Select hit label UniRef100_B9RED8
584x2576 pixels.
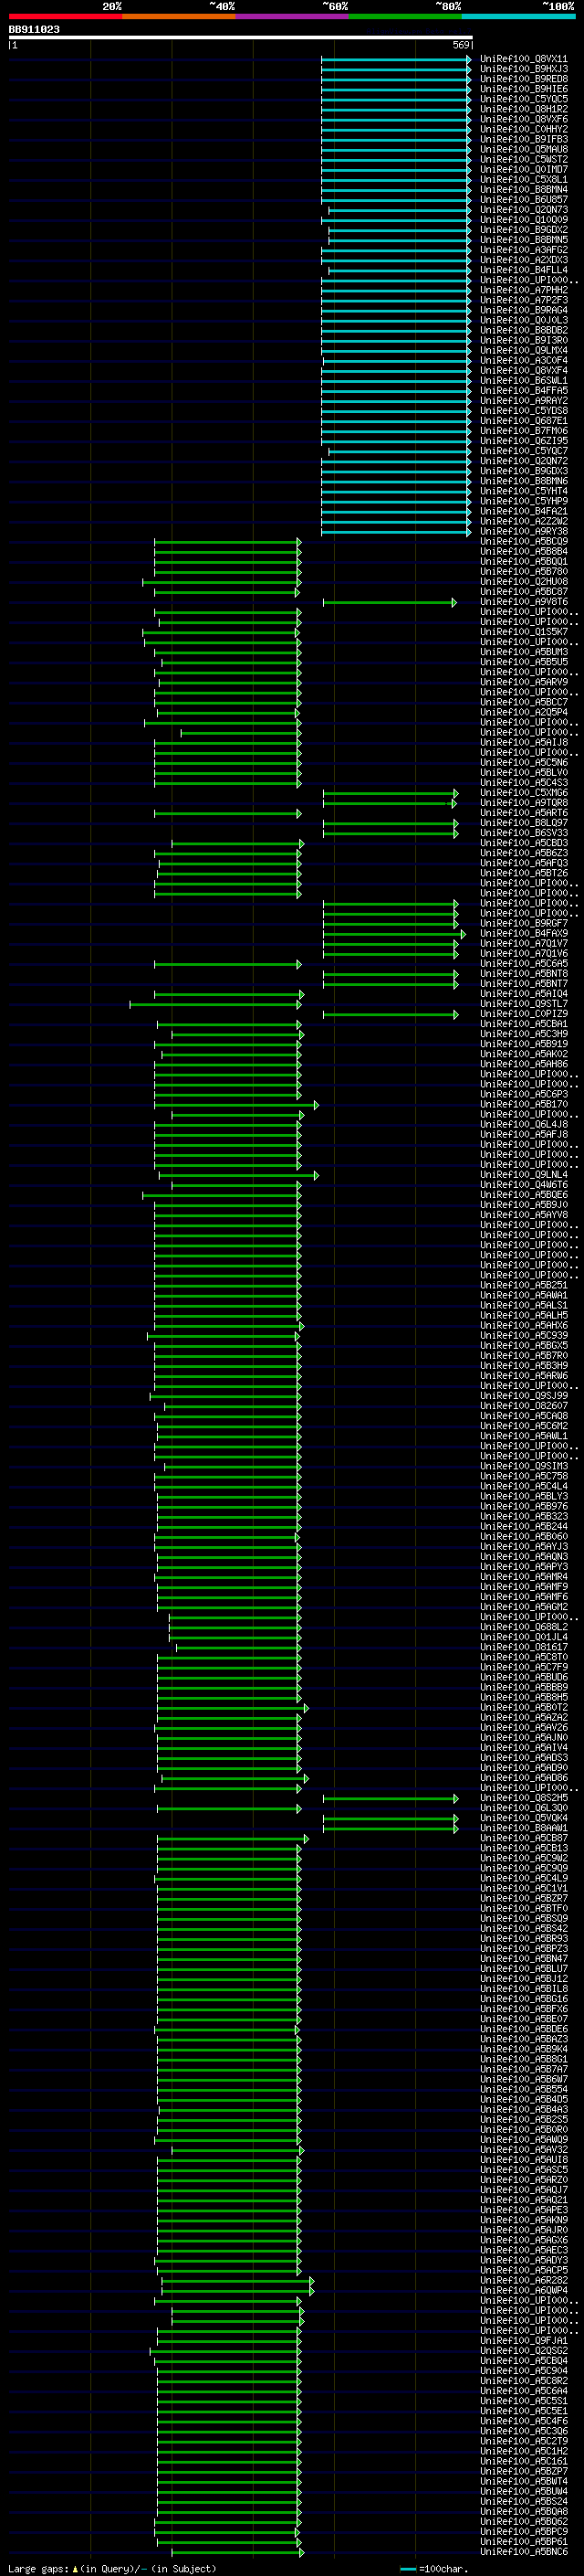[x=524, y=79]
